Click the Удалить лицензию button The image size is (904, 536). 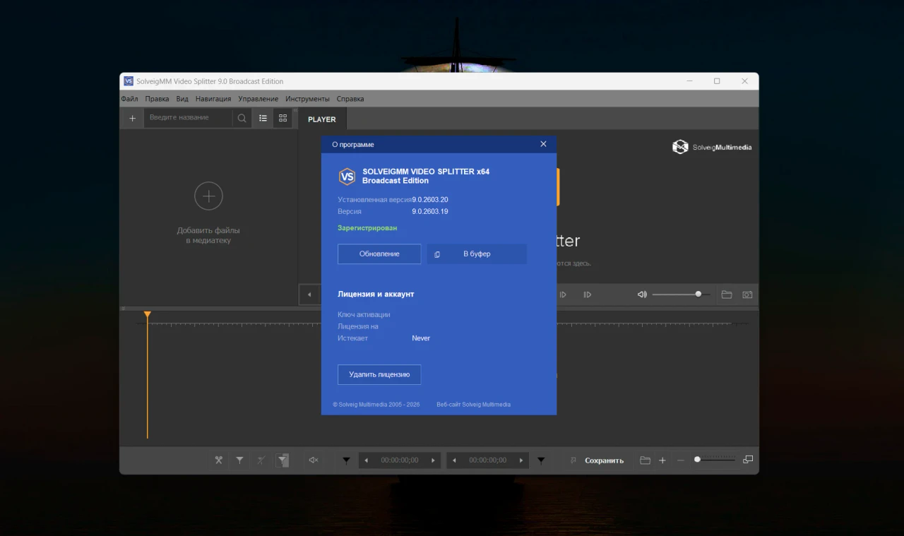(379, 374)
